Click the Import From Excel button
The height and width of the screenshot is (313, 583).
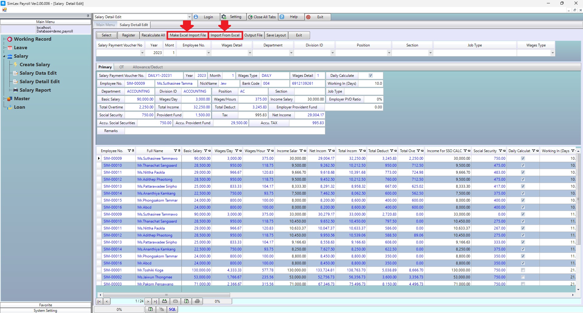pos(225,35)
